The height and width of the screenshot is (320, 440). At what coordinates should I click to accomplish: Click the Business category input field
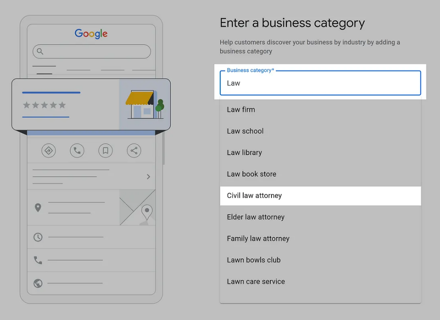tap(320, 83)
